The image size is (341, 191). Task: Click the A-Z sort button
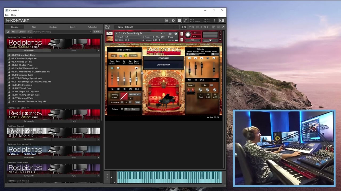coord(30,32)
